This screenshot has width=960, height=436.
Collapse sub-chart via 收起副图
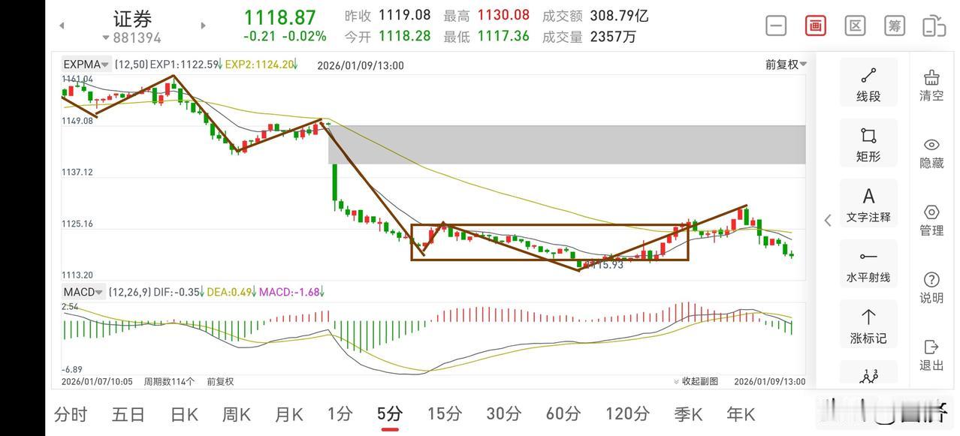pyautogui.click(x=696, y=381)
